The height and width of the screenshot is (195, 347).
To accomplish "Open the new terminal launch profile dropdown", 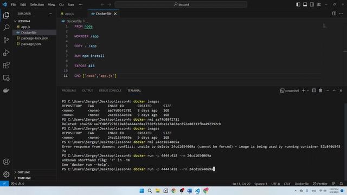I will click(x=308, y=90).
